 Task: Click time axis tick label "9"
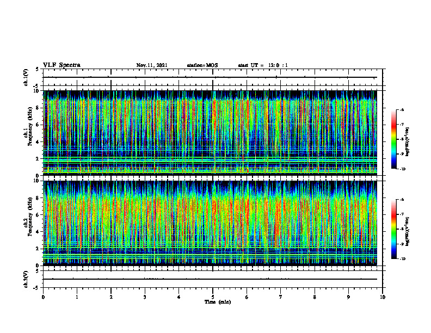click(x=348, y=297)
